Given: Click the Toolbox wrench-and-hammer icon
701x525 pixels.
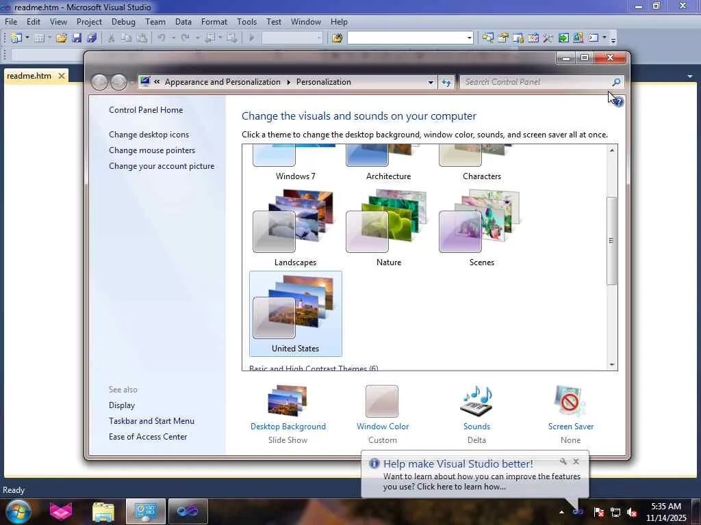Looking at the screenshot, I should click(548, 38).
